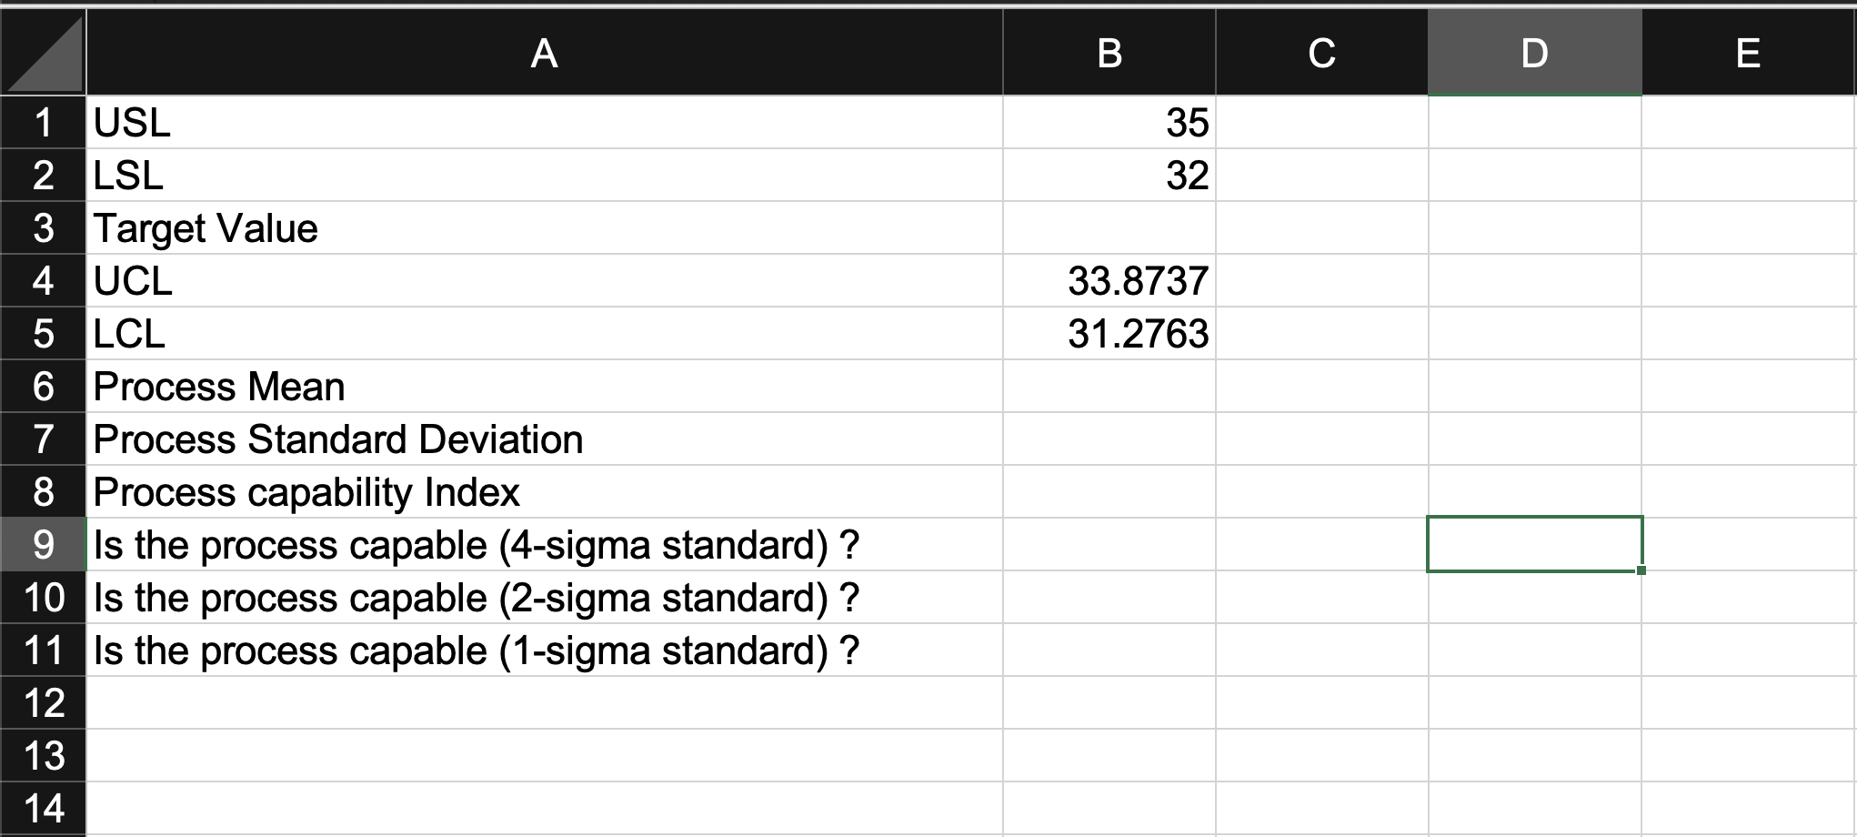Select column D header
Image resolution: width=1857 pixels, height=837 pixels.
[1535, 55]
